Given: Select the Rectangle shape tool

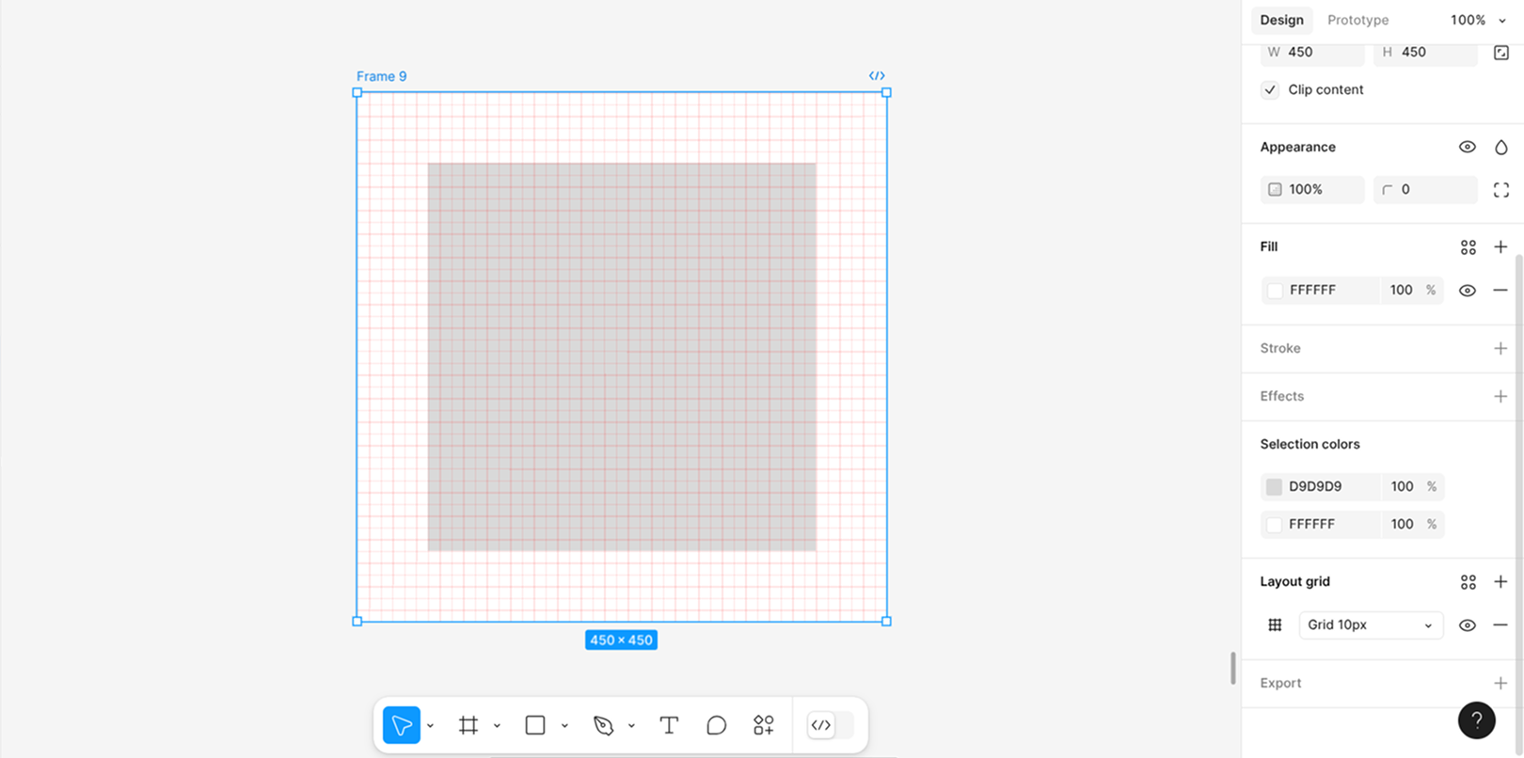Looking at the screenshot, I should (535, 725).
